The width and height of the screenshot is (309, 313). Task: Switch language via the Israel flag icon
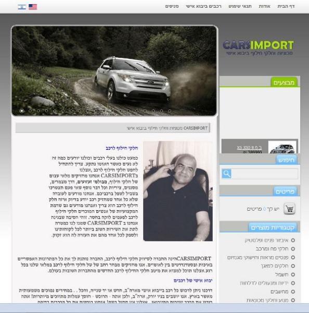pos(22,7)
